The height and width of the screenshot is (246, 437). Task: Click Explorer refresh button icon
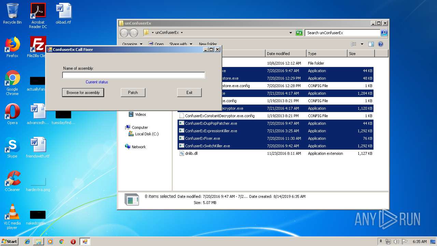point(299,33)
